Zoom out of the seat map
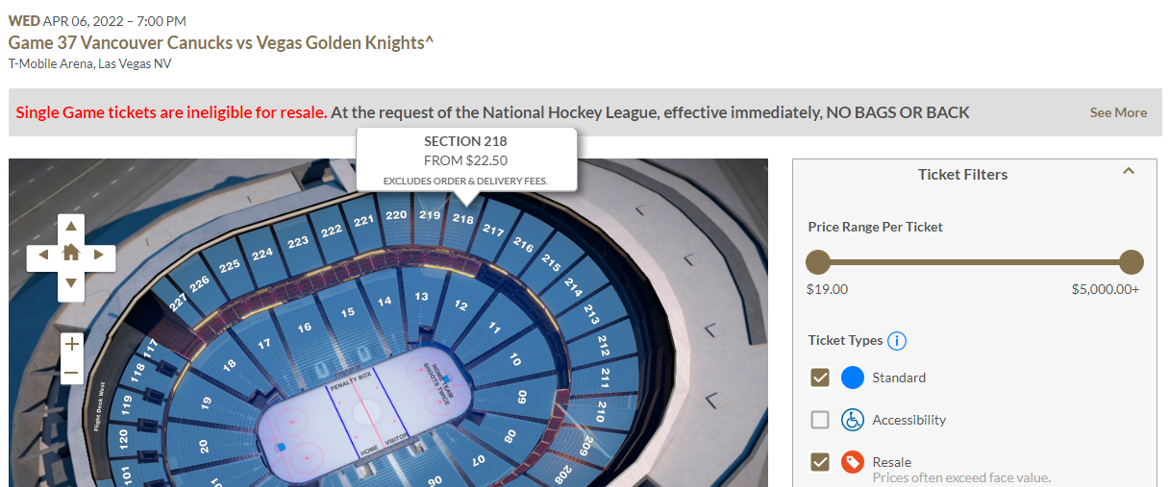 (x=71, y=373)
